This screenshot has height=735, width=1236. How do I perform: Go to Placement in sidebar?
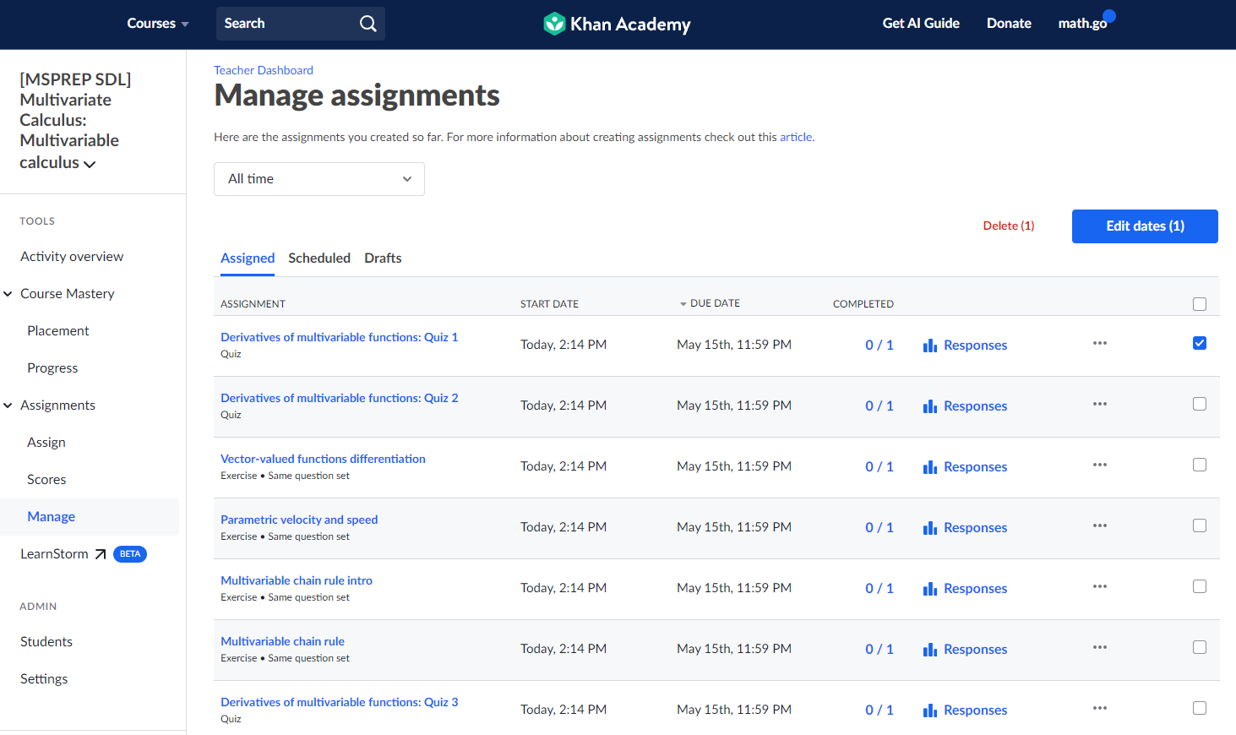point(58,331)
